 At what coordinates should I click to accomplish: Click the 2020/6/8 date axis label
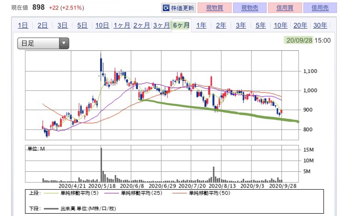pos(132,186)
